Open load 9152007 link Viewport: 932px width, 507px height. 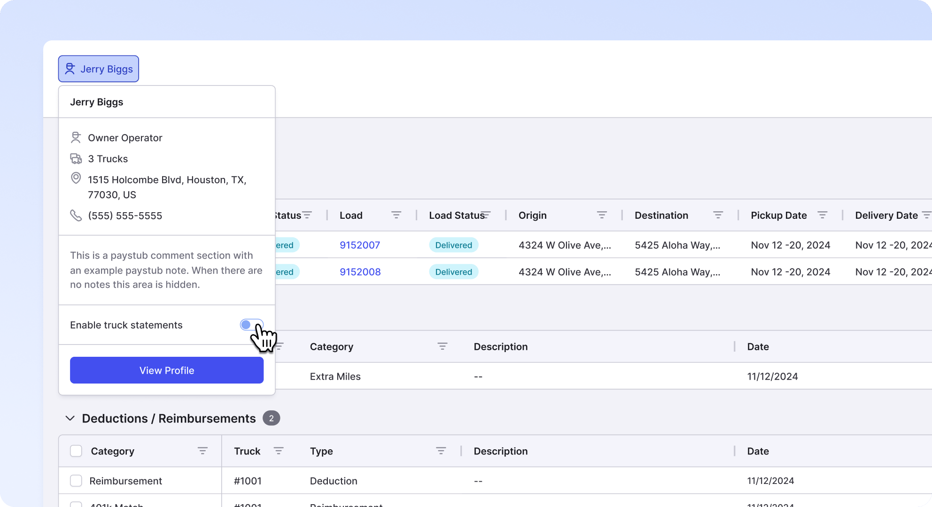pos(360,245)
